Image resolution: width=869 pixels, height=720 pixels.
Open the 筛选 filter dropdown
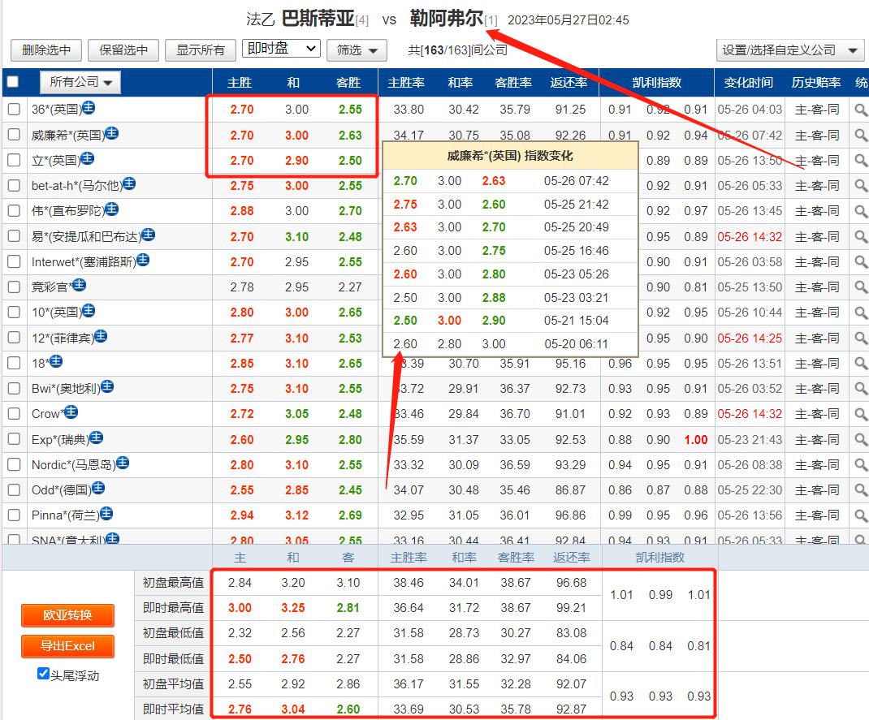coord(357,50)
